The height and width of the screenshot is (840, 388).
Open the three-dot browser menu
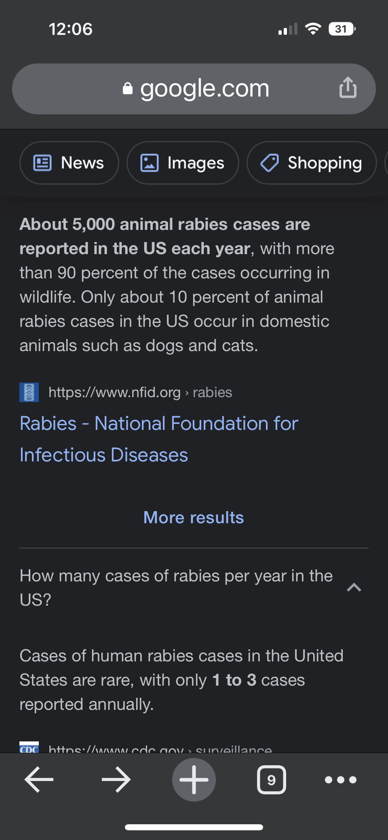pyautogui.click(x=341, y=779)
